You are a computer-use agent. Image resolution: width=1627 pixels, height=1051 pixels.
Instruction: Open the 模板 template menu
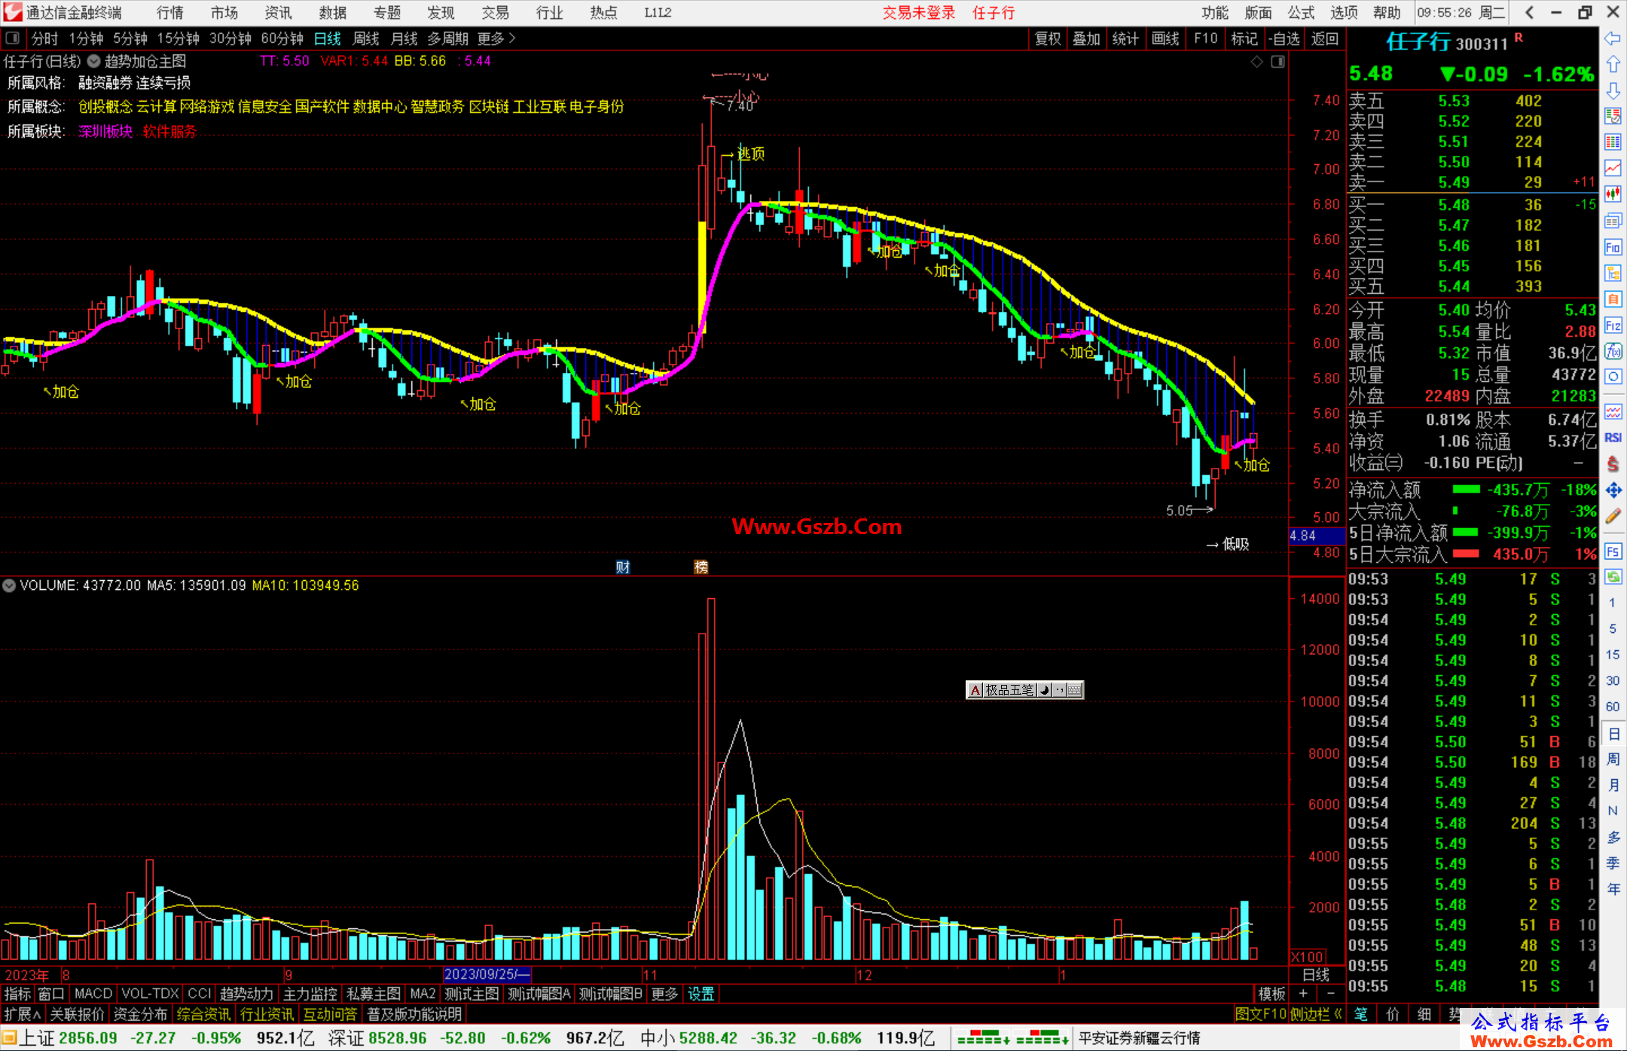coord(1271,994)
